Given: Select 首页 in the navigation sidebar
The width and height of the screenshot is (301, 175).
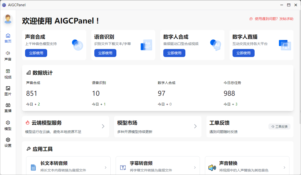Looking at the screenshot, I should (x=8, y=37).
